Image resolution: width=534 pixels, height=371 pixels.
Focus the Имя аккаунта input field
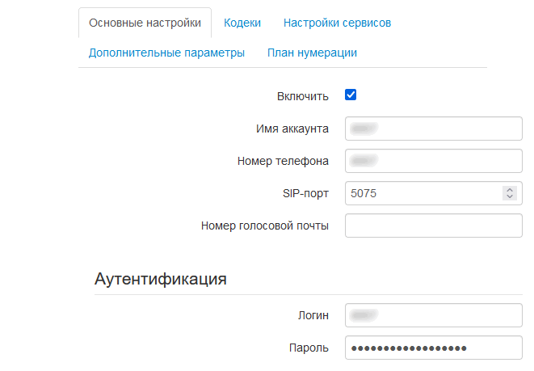click(x=434, y=129)
